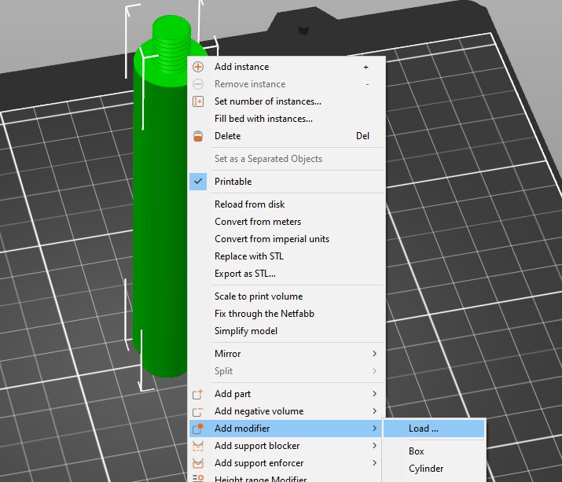The height and width of the screenshot is (482, 562).
Task: Click the Add support enforcer icon
Action: pyautogui.click(x=198, y=463)
